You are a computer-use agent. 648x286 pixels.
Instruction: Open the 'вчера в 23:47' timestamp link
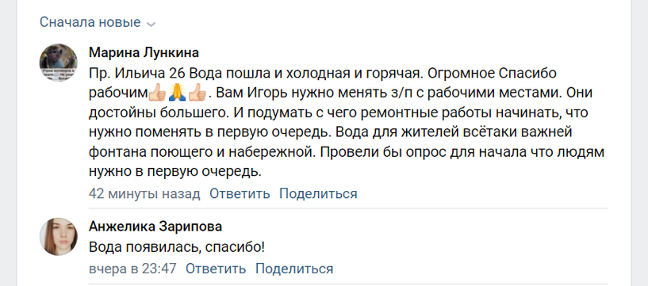click(132, 269)
